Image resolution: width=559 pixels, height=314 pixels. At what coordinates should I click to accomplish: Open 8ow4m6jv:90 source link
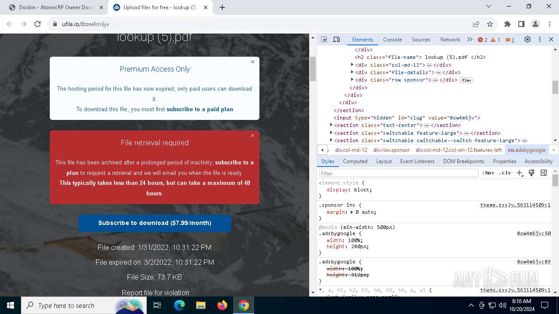point(534,233)
